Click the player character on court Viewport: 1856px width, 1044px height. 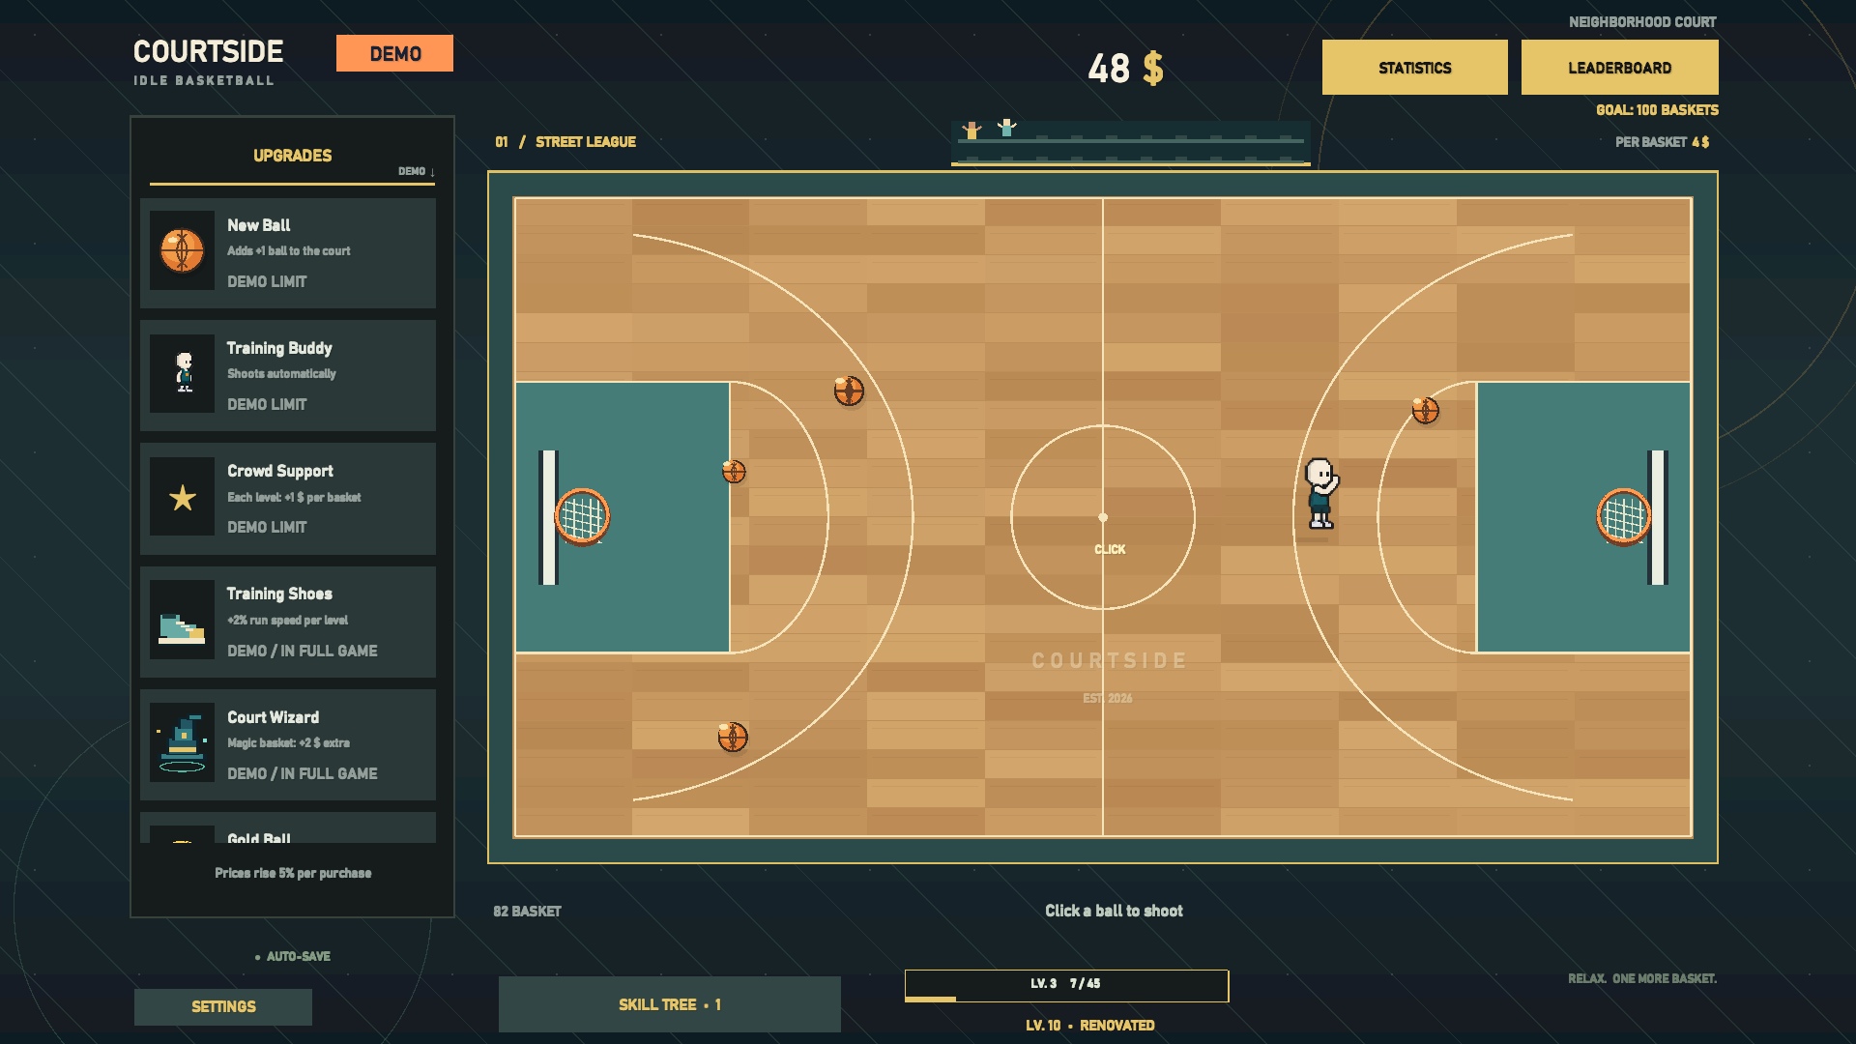tap(1321, 494)
